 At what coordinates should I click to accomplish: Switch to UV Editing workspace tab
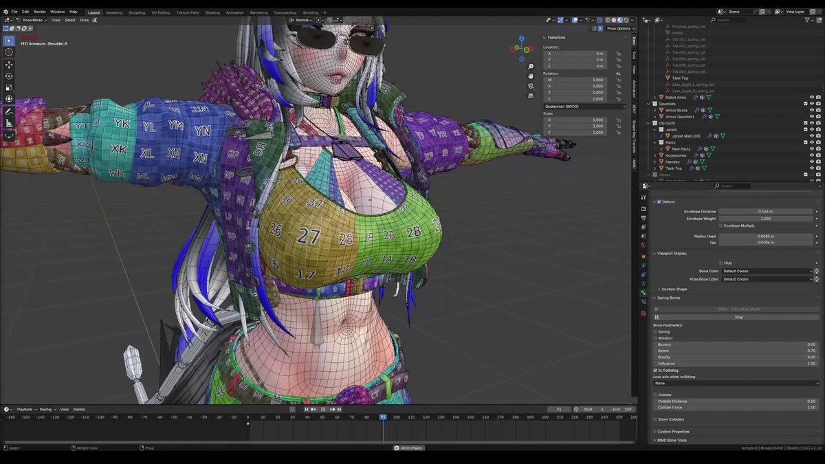click(x=160, y=12)
